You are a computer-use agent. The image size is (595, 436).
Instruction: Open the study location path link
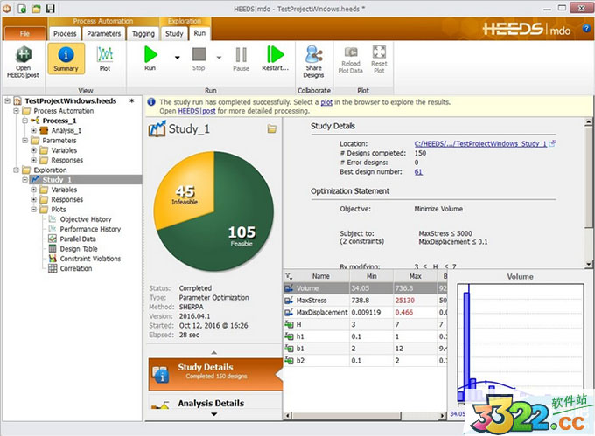(x=480, y=143)
